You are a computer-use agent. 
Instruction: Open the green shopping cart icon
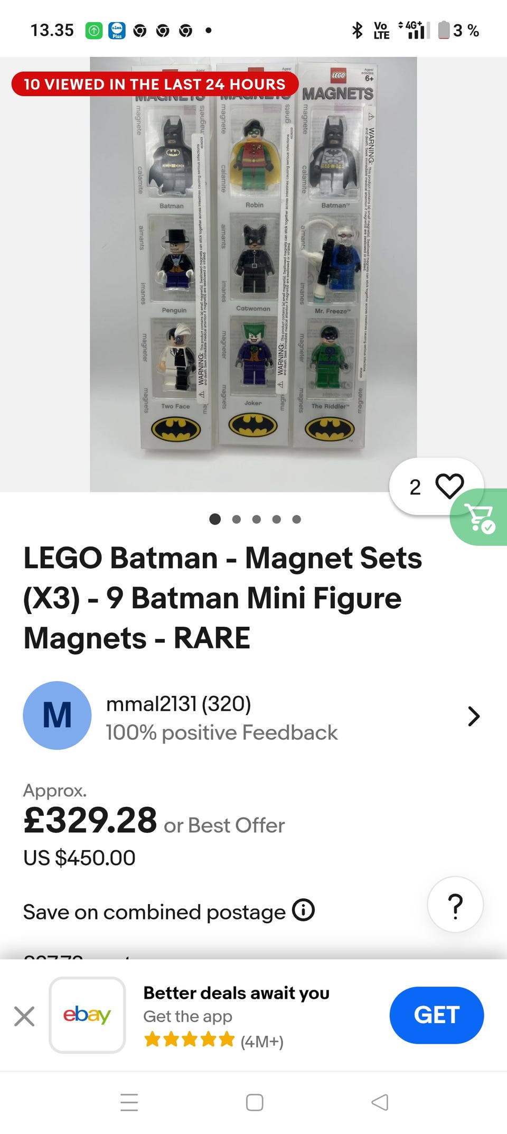[x=480, y=517]
